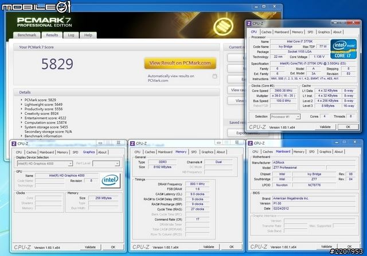Expand the System storage score 5455 row
367x256 pixels.
22,127
